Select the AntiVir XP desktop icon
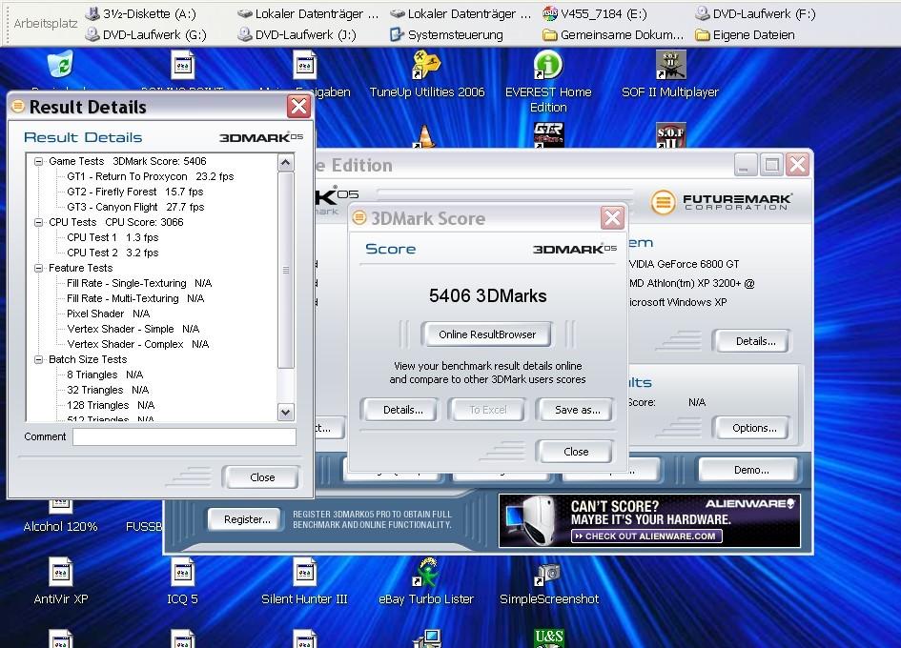901x648 pixels. (x=60, y=581)
